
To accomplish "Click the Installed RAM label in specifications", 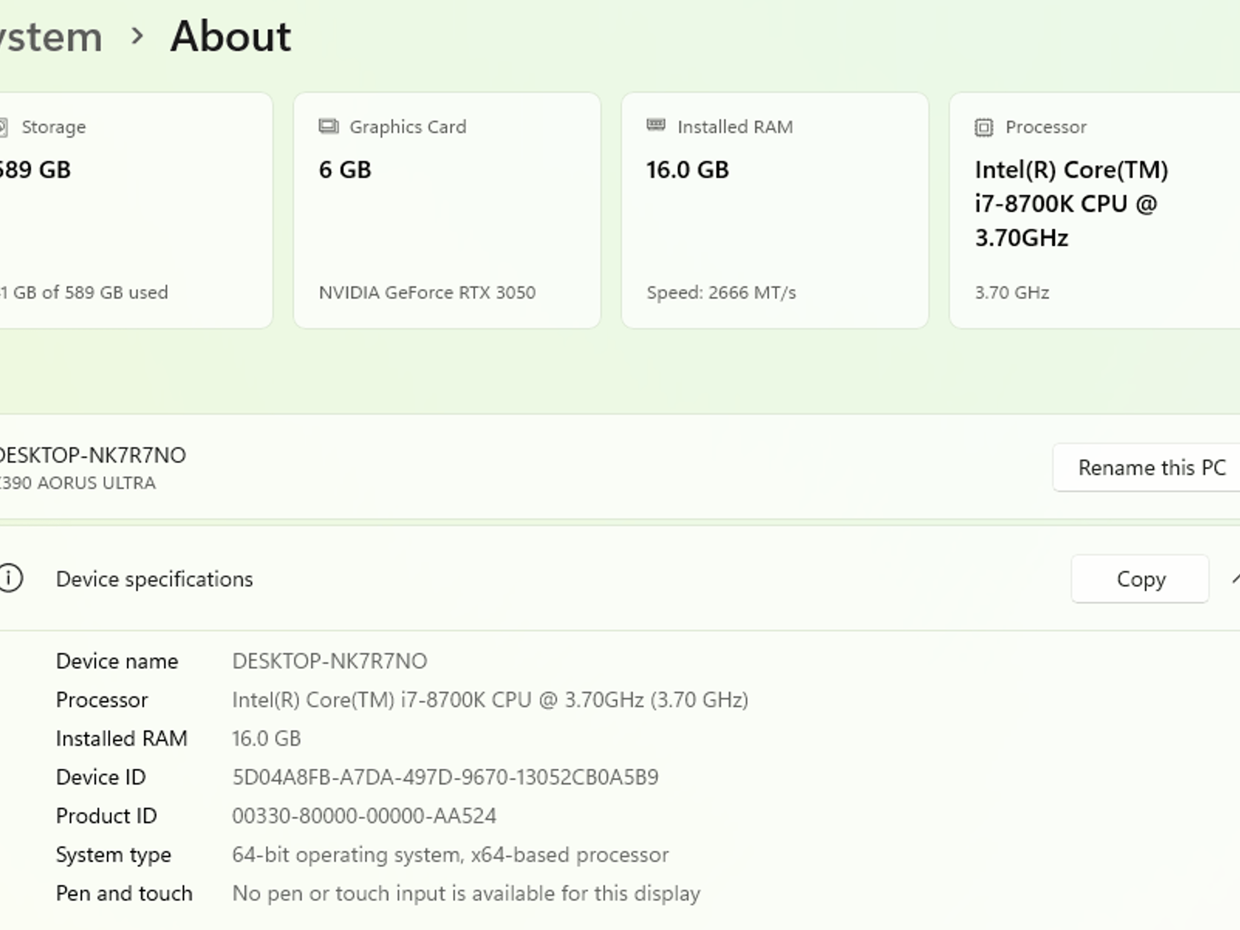I will [x=122, y=739].
